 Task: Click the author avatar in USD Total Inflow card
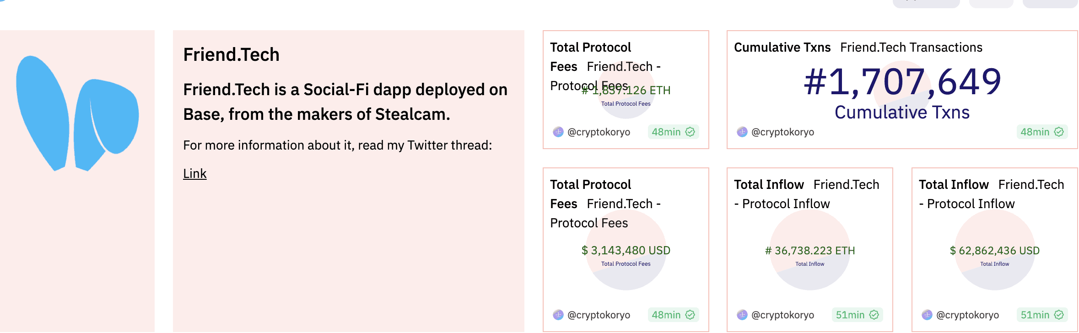click(x=927, y=315)
